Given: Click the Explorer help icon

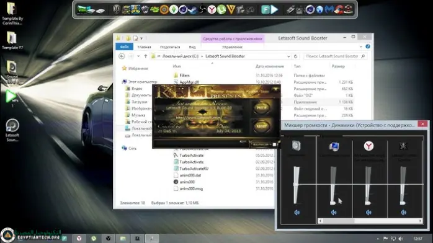Looking at the screenshot, I should click(367, 46).
